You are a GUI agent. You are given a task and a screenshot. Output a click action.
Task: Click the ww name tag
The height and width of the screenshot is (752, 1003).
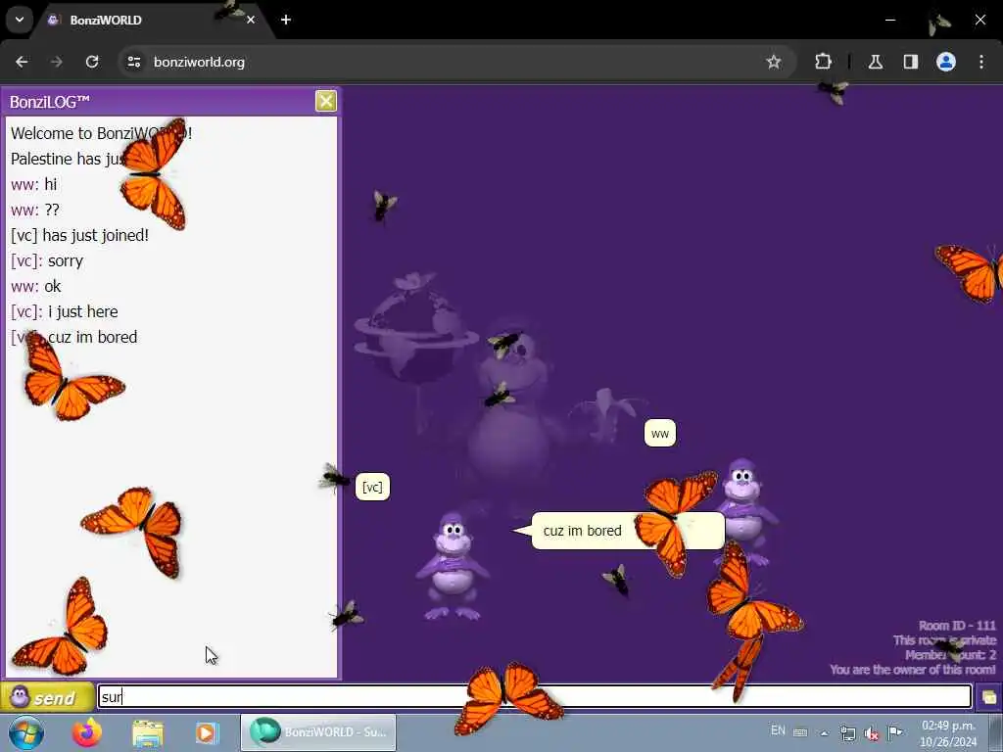pos(659,434)
